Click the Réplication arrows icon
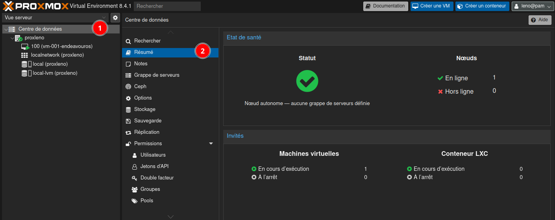This screenshot has width=555, height=220. click(128, 132)
